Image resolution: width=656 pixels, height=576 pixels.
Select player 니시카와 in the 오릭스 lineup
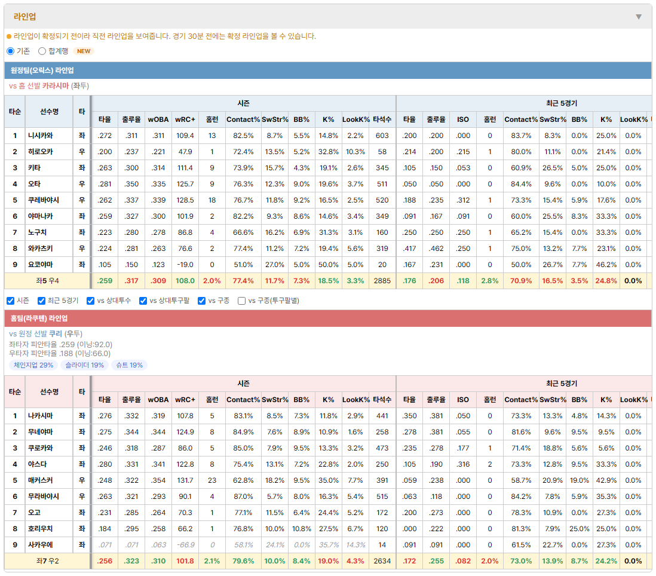(41, 136)
